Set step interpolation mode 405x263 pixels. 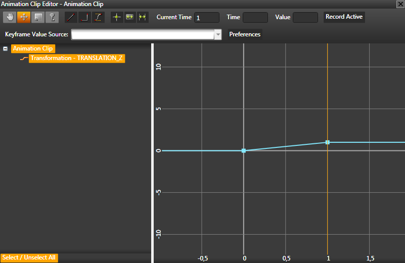point(85,17)
